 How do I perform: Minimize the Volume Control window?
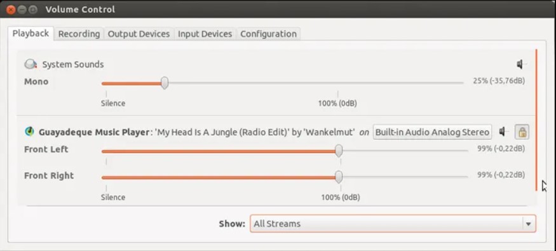pyautogui.click(x=22, y=10)
